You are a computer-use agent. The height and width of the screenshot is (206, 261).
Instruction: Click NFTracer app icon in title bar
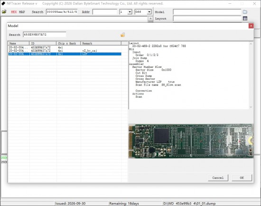point(3,3)
